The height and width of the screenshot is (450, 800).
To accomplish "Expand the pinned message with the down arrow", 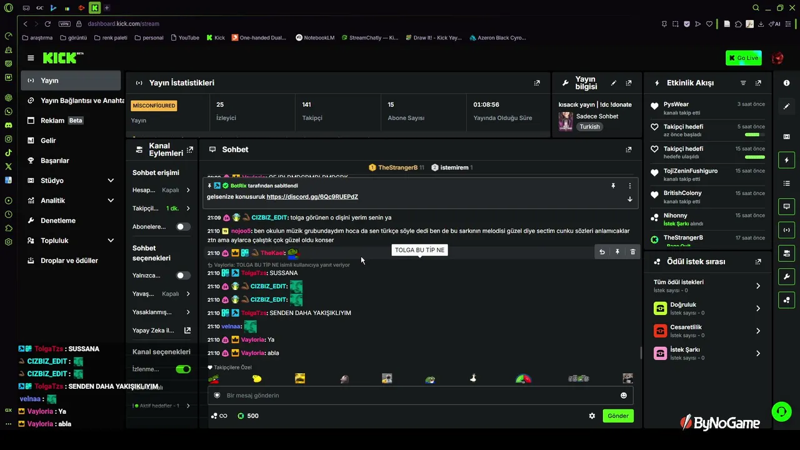I will pyautogui.click(x=629, y=199).
